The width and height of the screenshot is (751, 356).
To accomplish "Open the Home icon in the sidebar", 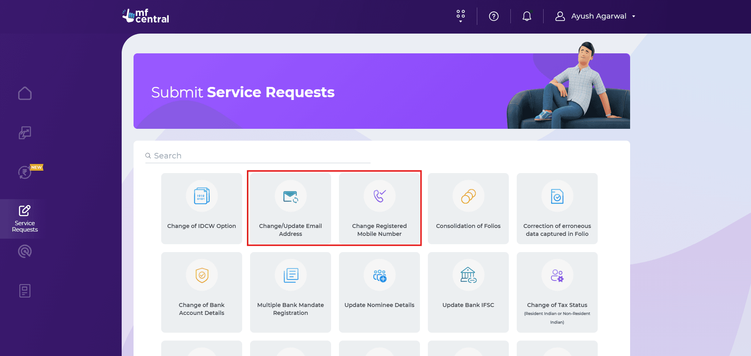I will tap(25, 93).
